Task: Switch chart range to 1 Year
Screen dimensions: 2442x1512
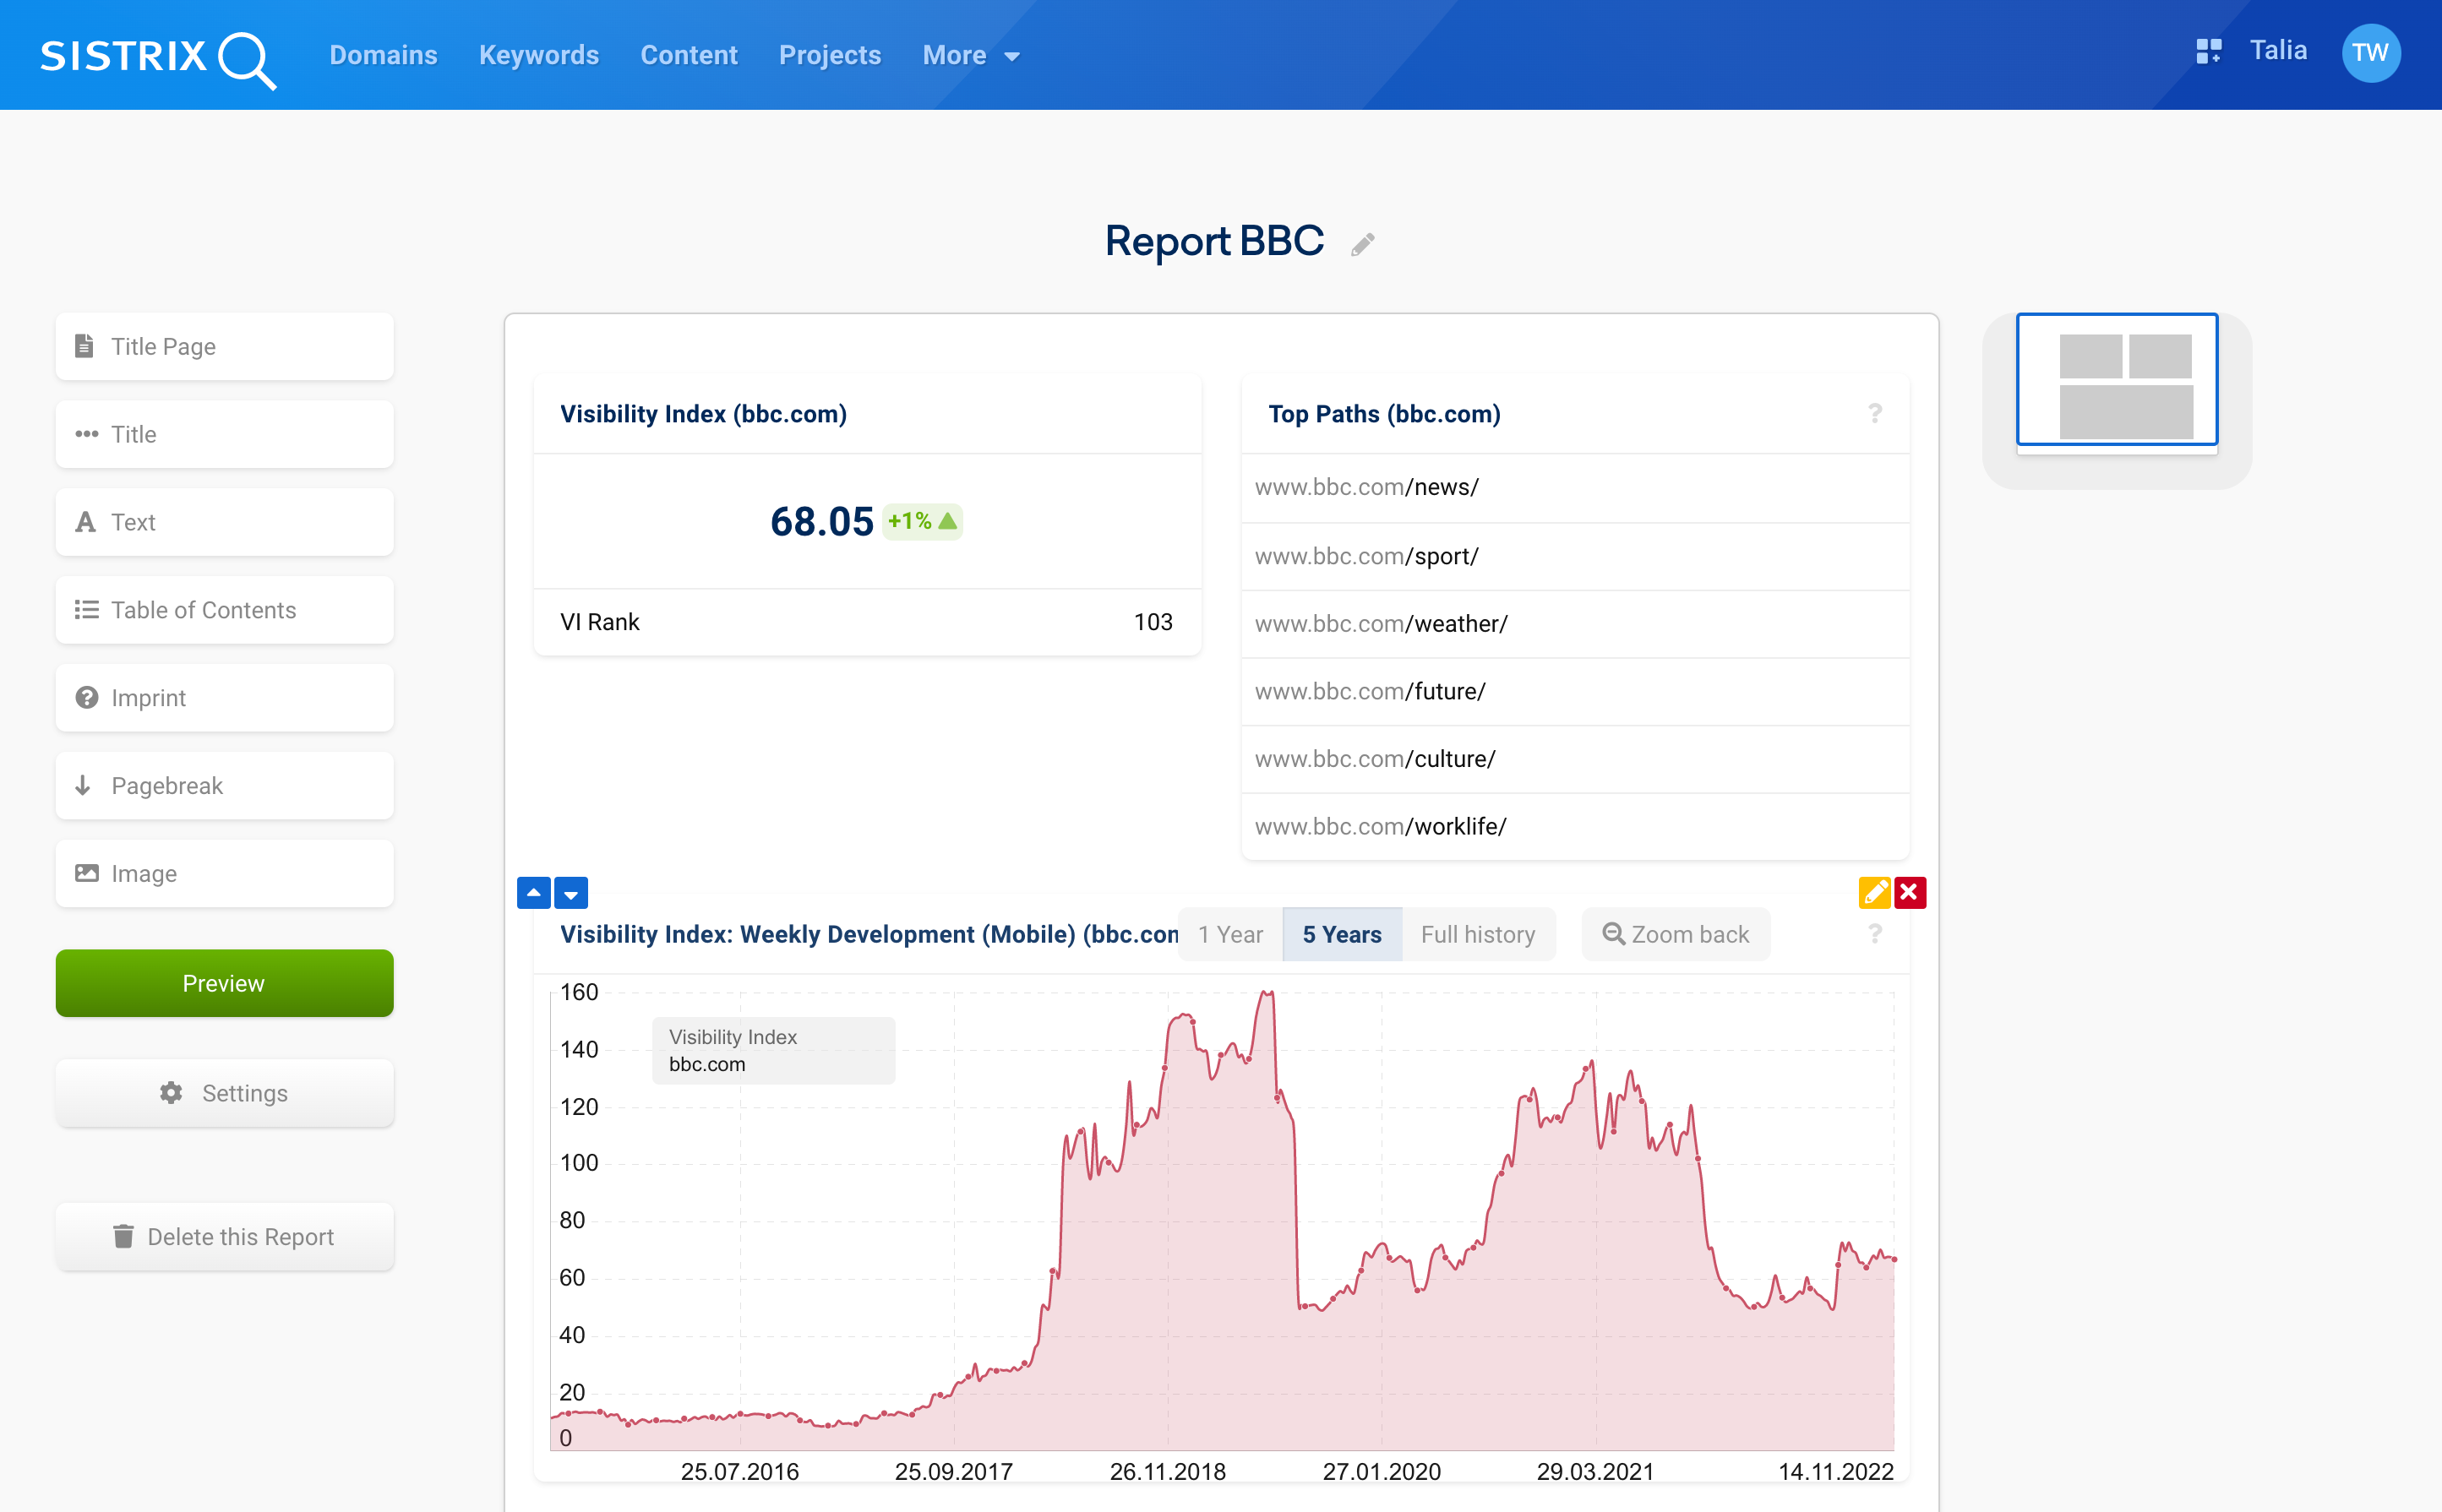Action: tap(1230, 934)
